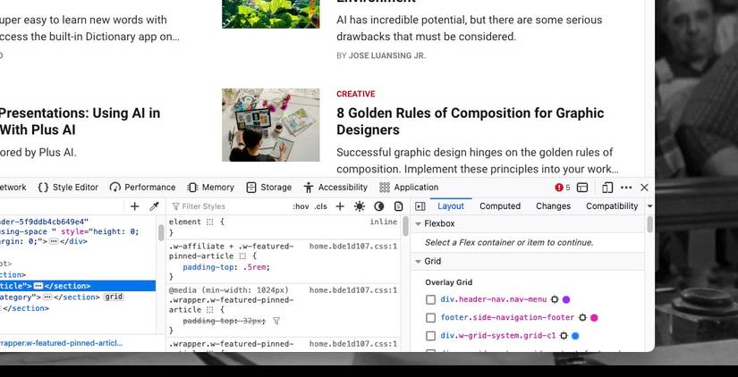Toggle print media simulation icon
Screen dimensions: 738x377
(x=399, y=206)
